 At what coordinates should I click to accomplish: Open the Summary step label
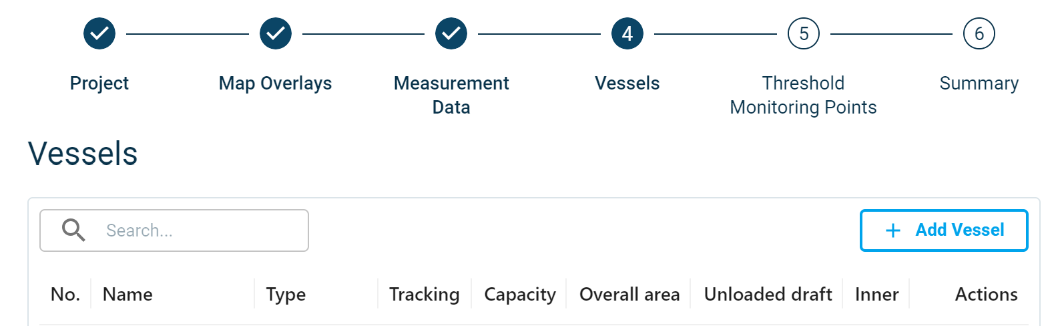coord(979,83)
